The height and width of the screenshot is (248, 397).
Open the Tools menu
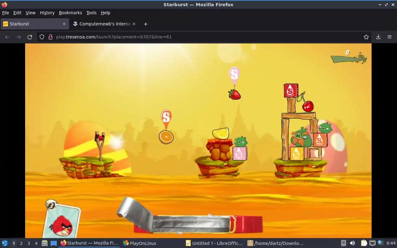click(91, 13)
